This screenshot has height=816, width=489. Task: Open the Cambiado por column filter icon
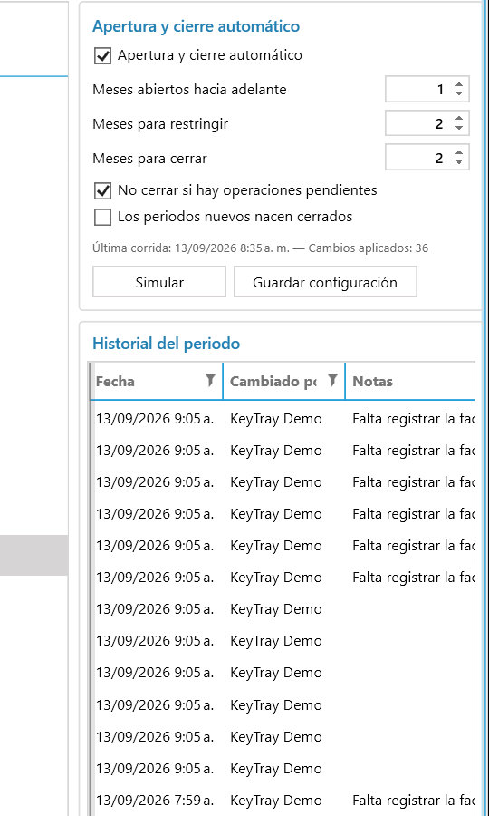click(332, 381)
